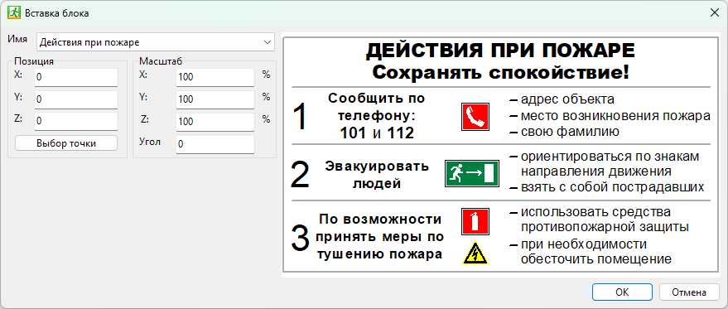Click the противопожарной защиты text
This screenshot has height=309, width=728.
pyautogui.click(x=605, y=228)
